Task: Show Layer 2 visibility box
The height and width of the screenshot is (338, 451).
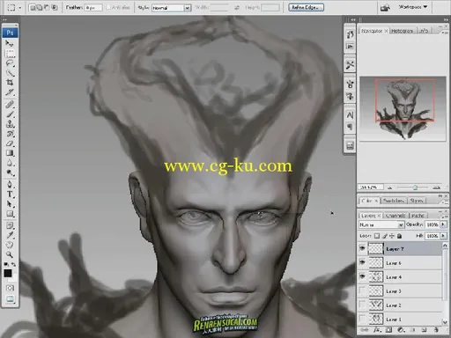Action: tap(363, 305)
